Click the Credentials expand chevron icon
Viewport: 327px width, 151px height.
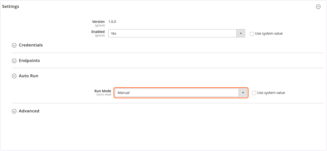click(14, 45)
